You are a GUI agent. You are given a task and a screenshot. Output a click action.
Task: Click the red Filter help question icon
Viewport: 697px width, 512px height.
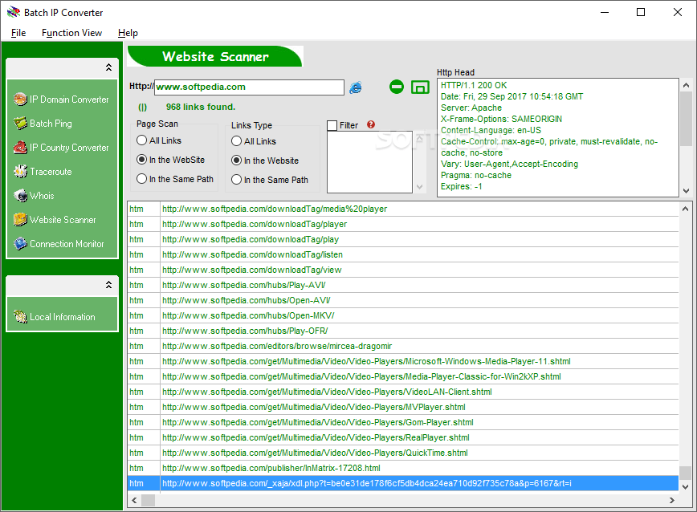(x=371, y=124)
